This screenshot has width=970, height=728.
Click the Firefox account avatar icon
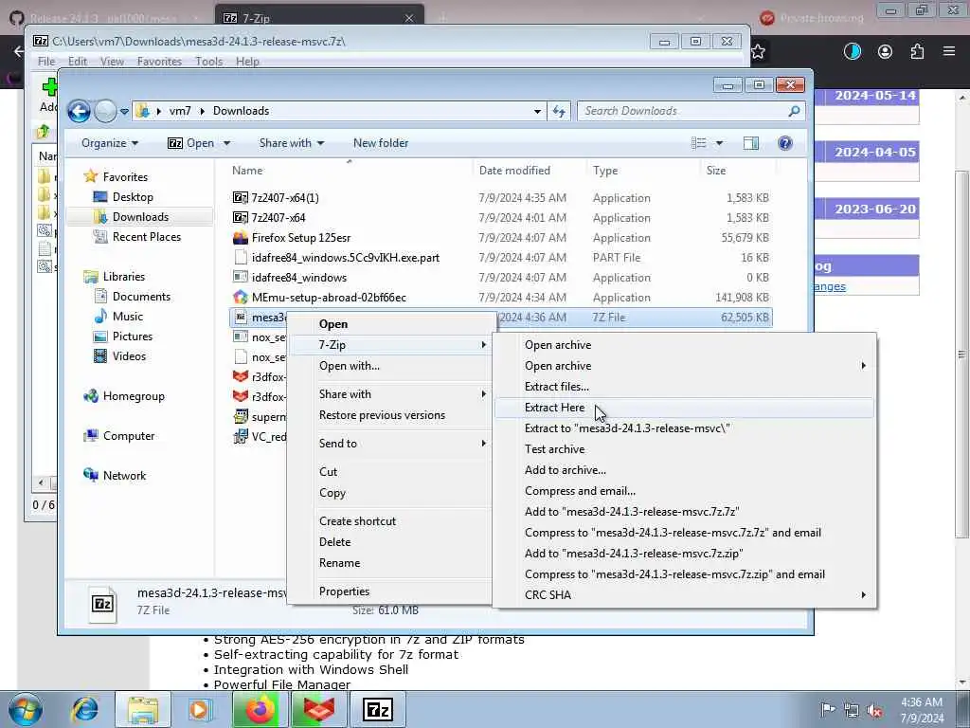point(886,52)
